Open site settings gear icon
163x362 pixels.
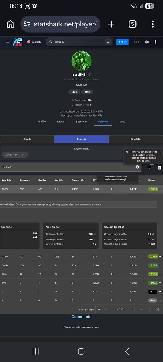click(x=147, y=42)
